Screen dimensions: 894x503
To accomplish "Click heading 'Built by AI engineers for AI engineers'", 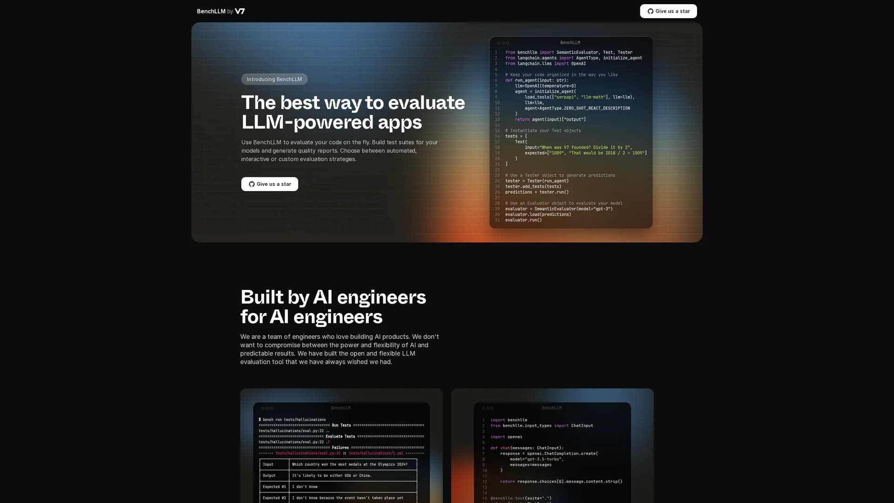I will tap(333, 306).
